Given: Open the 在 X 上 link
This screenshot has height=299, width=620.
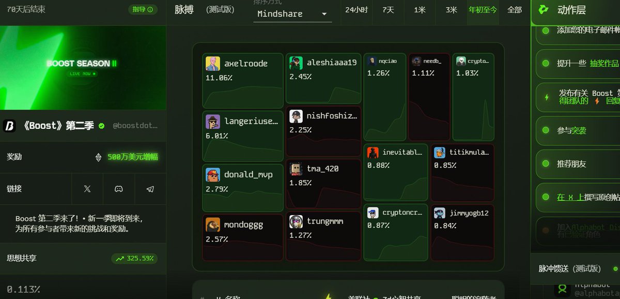Looking at the screenshot, I should tap(570, 198).
